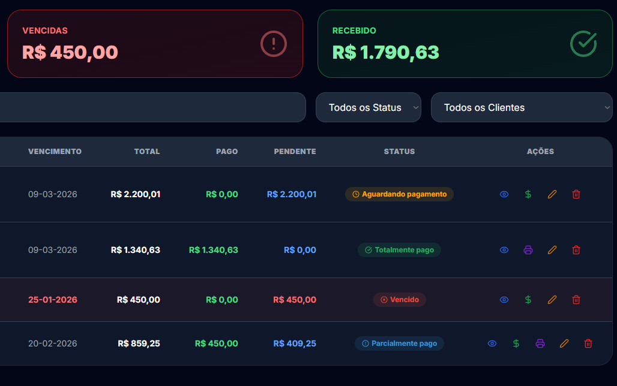Click the dollar icon on the Vencido row
617x386 pixels.
coord(528,300)
